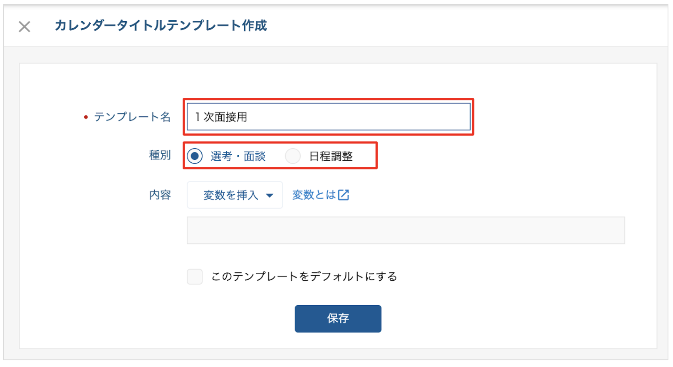Image resolution: width=673 pixels, height=367 pixels.
Task: Click the 保存 button
Action: 338,319
